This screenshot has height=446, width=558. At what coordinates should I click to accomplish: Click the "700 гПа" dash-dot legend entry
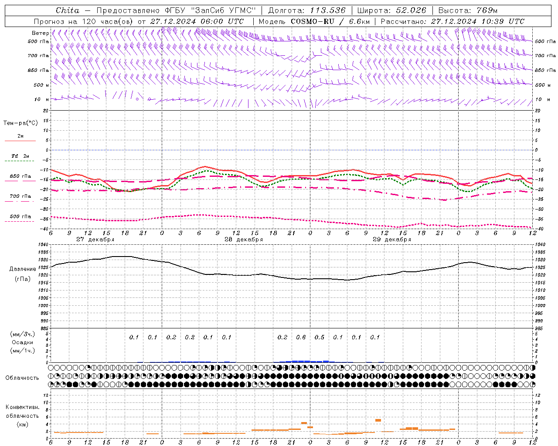point(20,198)
